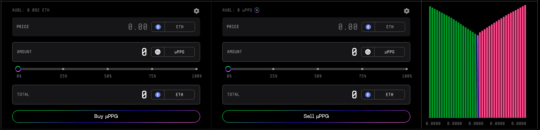Open settings gear in sell panel
The width and height of the screenshot is (540, 130).
point(407,11)
